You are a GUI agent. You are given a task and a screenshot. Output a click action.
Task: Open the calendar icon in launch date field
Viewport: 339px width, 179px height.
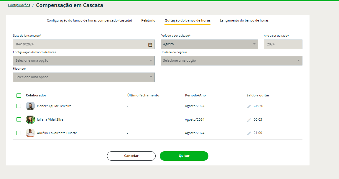tap(150, 45)
